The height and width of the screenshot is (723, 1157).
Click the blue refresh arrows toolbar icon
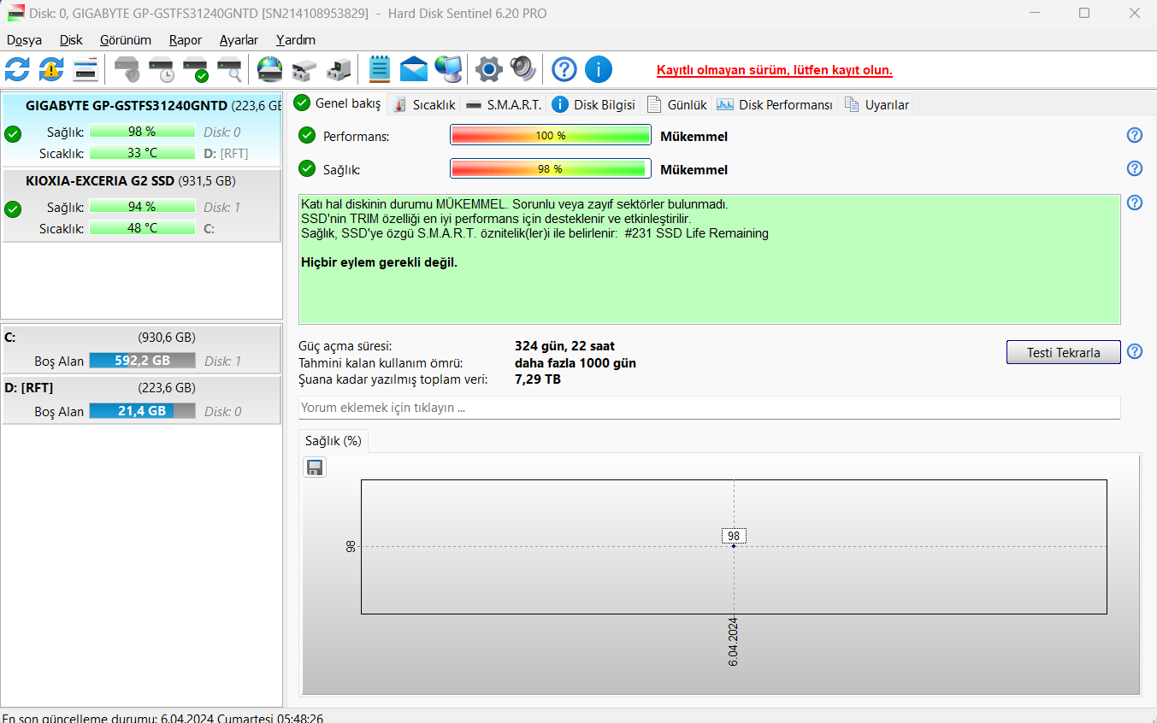click(17, 69)
